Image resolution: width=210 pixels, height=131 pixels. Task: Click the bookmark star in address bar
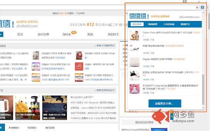click(x=197, y=7)
